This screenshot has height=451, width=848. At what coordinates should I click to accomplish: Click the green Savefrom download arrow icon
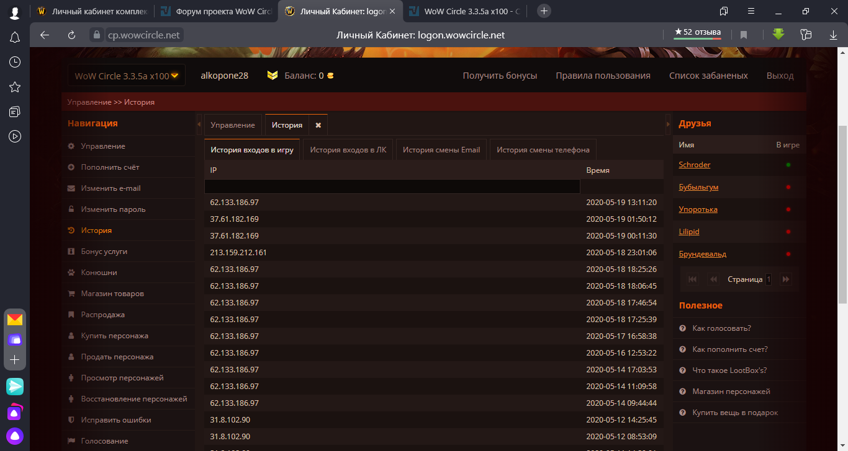pyautogui.click(x=778, y=35)
